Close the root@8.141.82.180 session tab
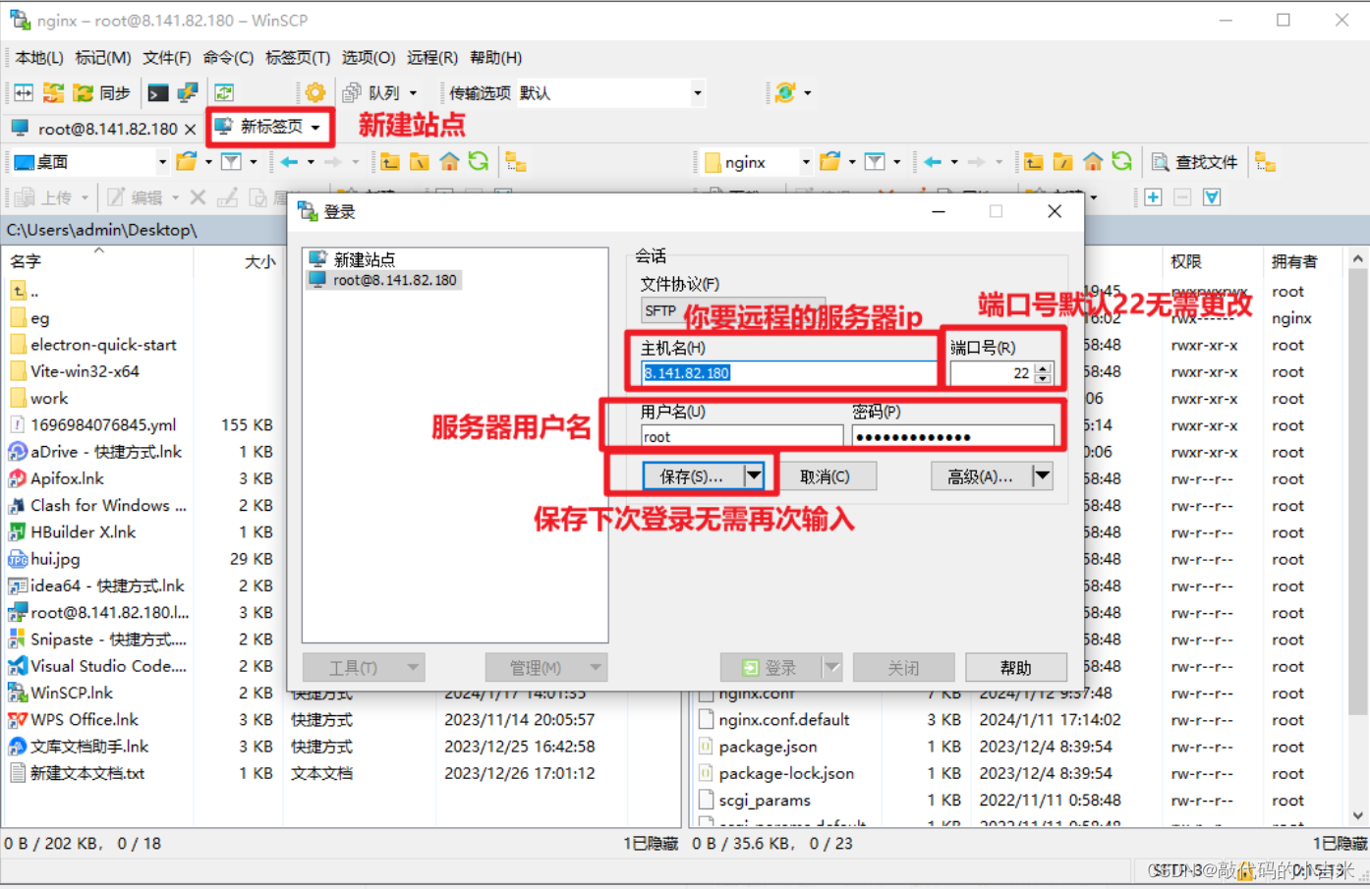The width and height of the screenshot is (1370, 889). point(191,129)
